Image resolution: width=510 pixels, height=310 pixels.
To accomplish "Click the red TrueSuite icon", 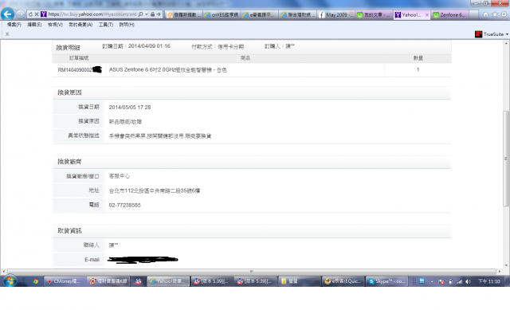I will (478, 34).
